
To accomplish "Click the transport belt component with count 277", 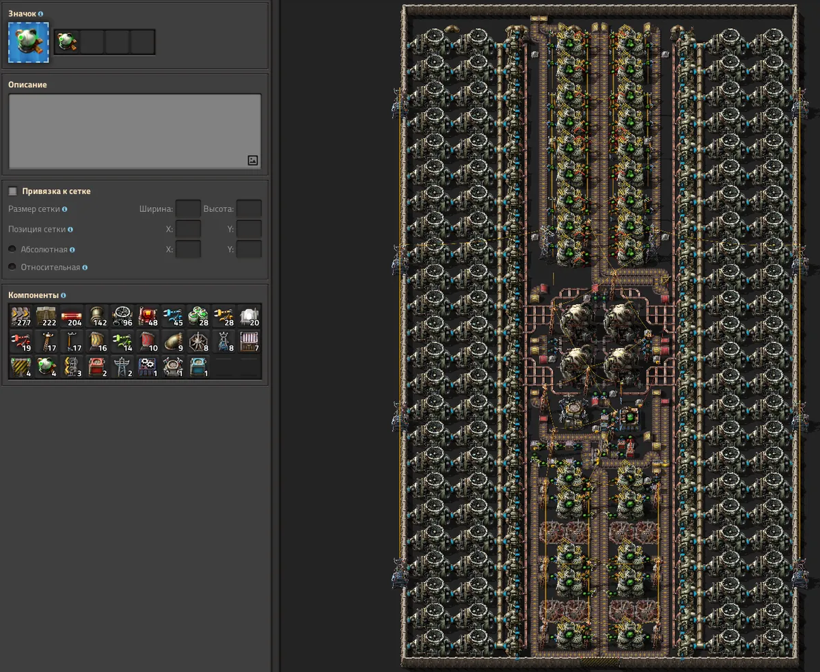I will coord(21,317).
